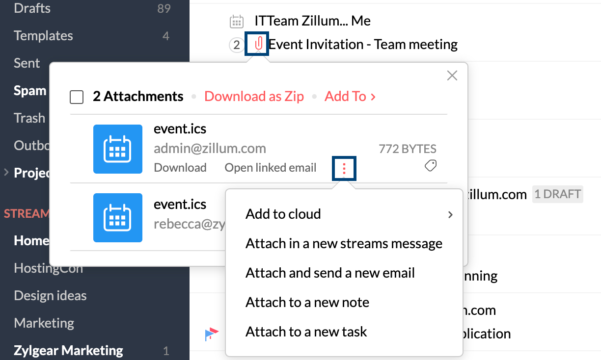Click Download under the first event.ics attachment

point(180,167)
